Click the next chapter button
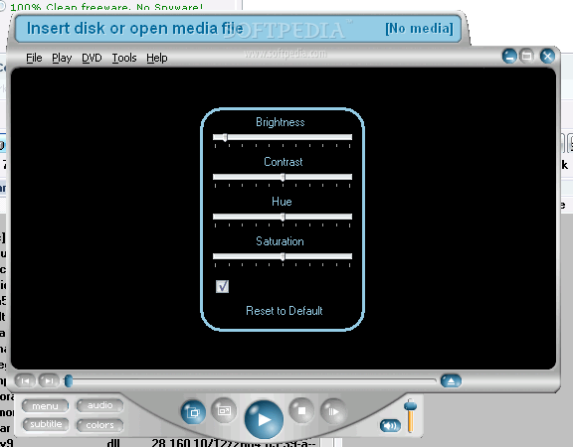This screenshot has height=447, width=573. pos(49,381)
